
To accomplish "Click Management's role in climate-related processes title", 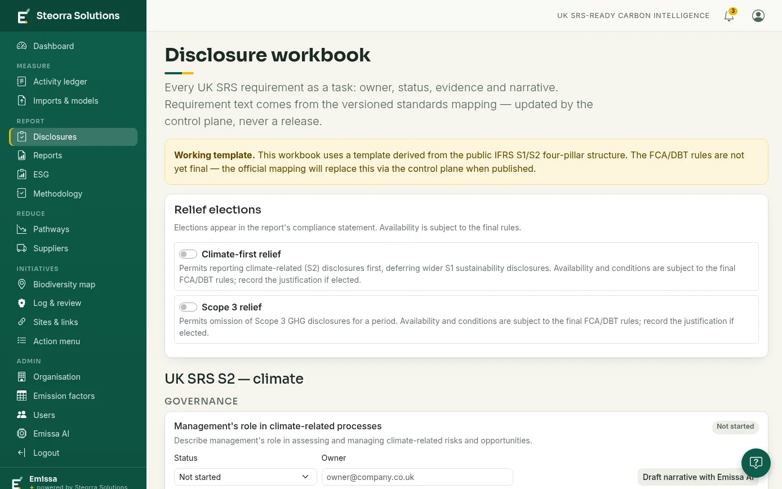I will [278, 426].
